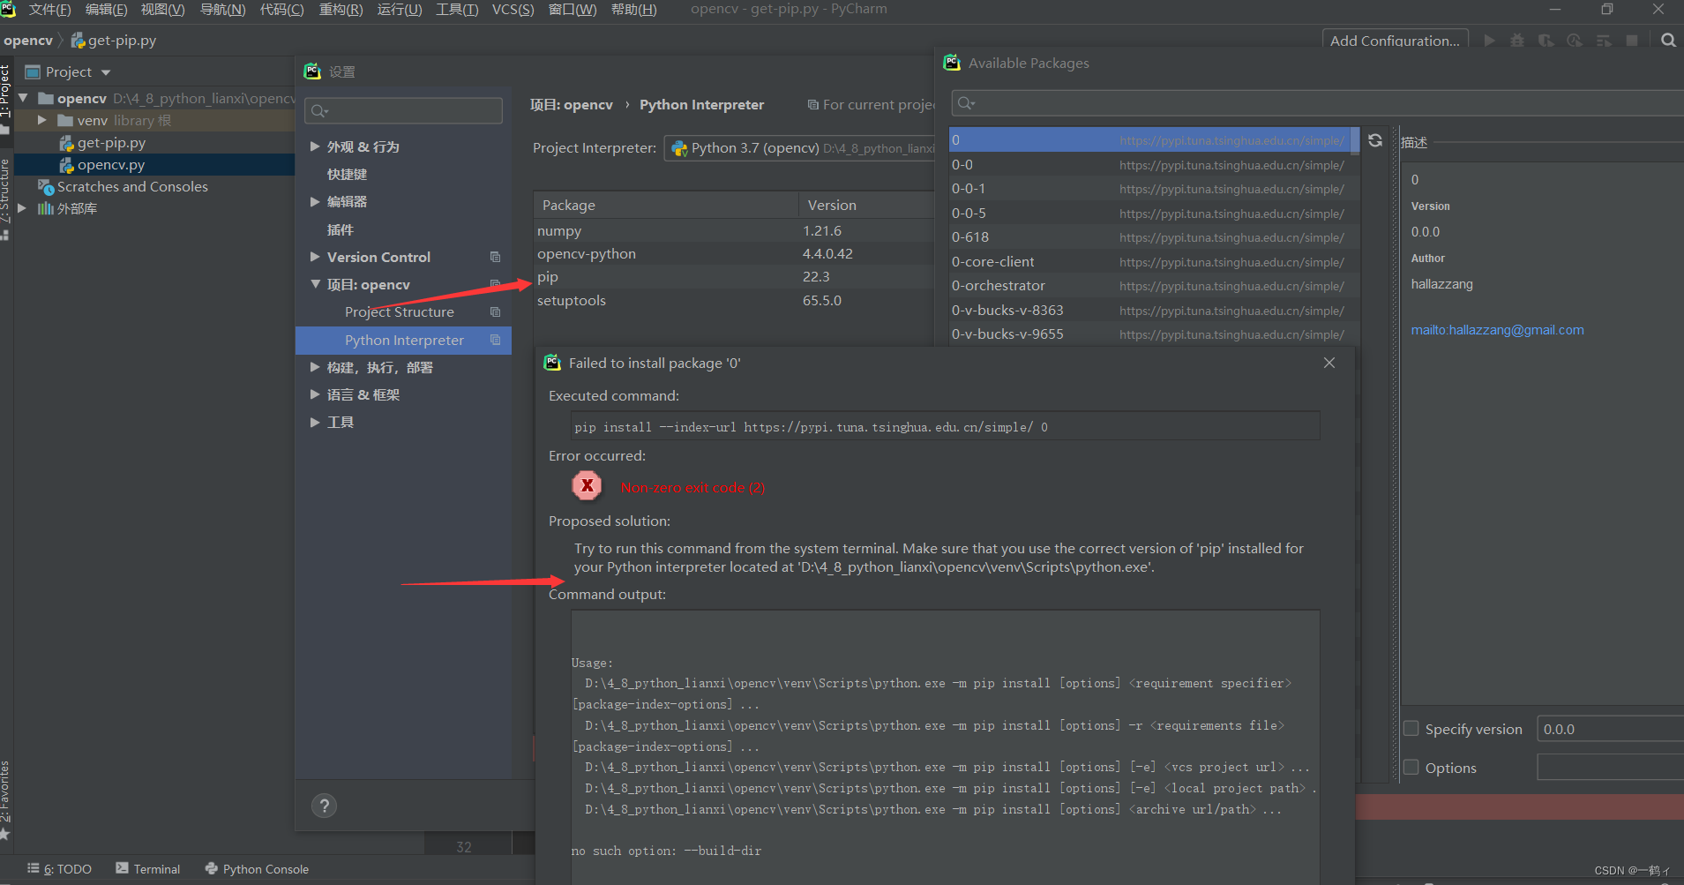Check the Options checkbox
This screenshot has width=1684, height=885.
click(x=1411, y=767)
